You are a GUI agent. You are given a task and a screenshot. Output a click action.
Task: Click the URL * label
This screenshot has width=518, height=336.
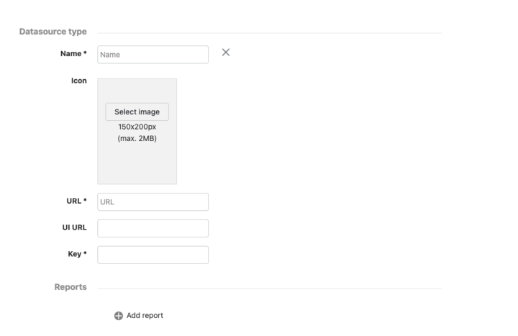[77, 201]
